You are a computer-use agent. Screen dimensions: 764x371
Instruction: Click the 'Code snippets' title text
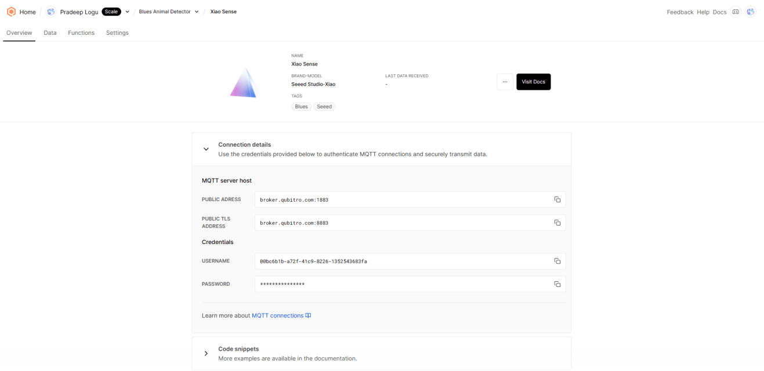tap(238, 349)
